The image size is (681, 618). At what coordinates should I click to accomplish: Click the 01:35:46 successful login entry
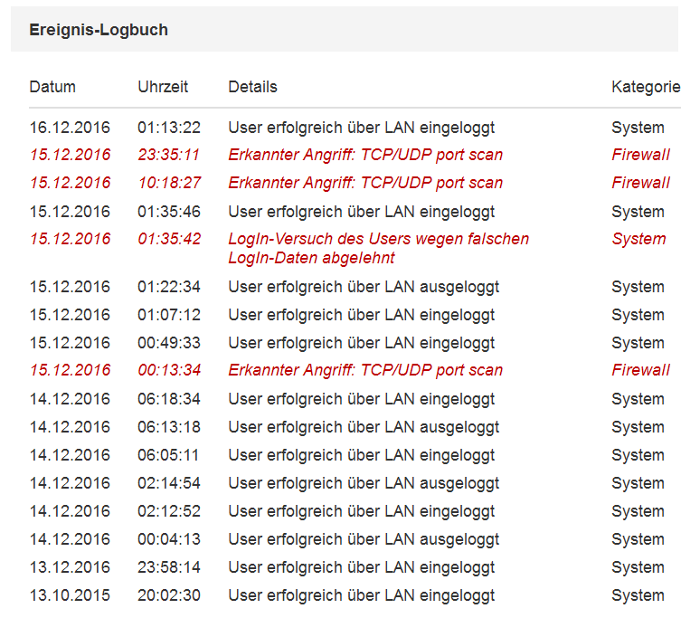point(361,212)
